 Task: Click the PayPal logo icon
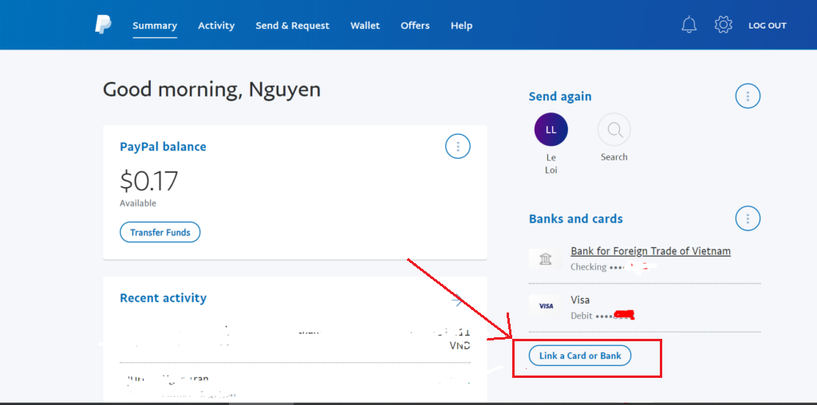[x=103, y=25]
